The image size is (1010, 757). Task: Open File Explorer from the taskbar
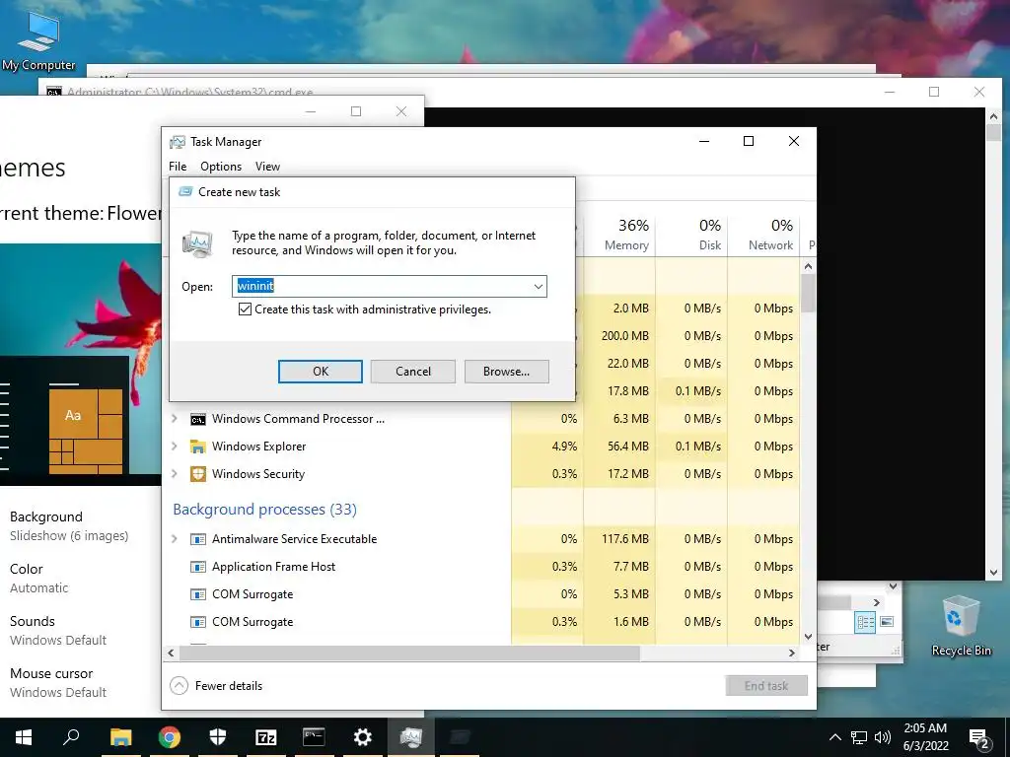[x=120, y=737]
